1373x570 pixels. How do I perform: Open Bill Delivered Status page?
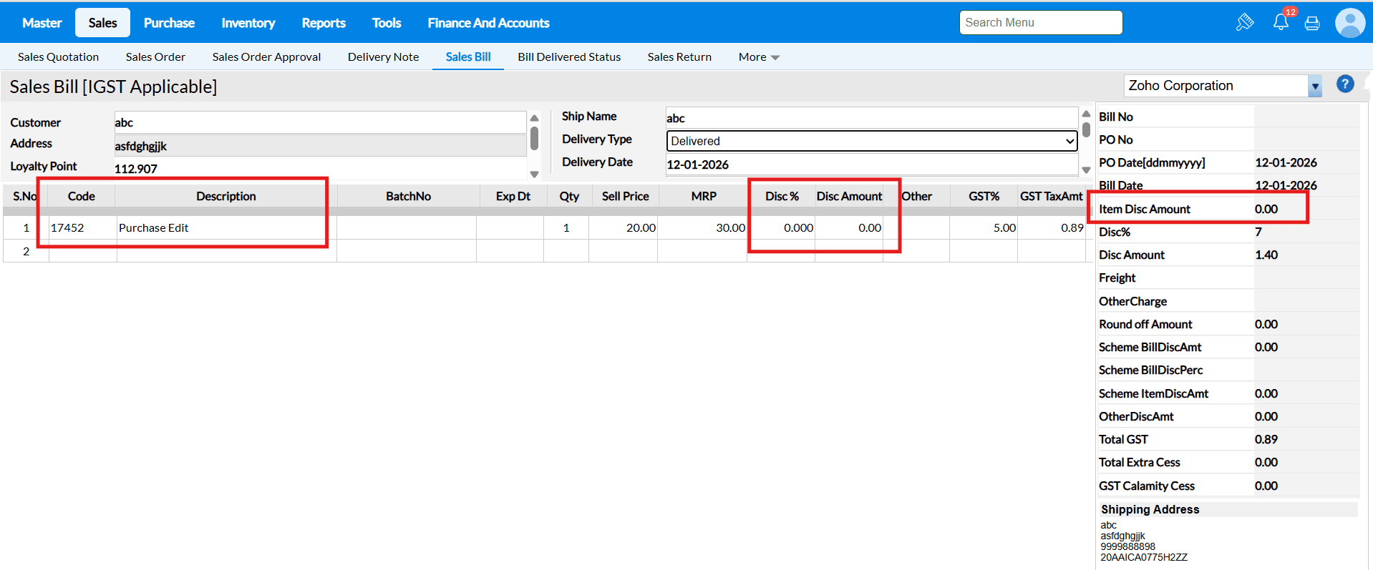pyautogui.click(x=569, y=57)
